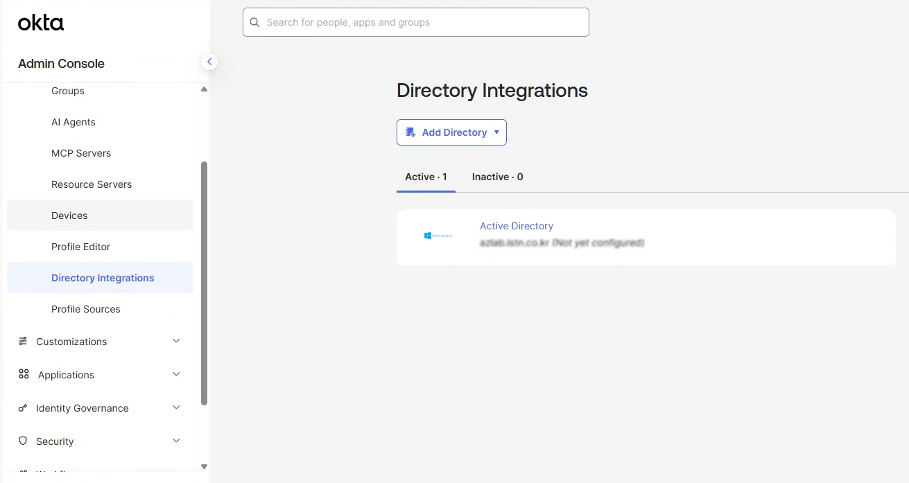This screenshot has width=909, height=483.
Task: Click the sidebar scroll up arrow
Action: (204, 89)
